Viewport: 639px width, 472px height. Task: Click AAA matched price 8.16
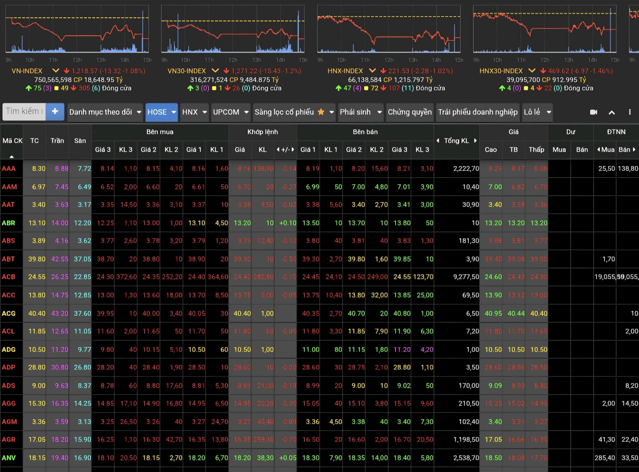(244, 169)
